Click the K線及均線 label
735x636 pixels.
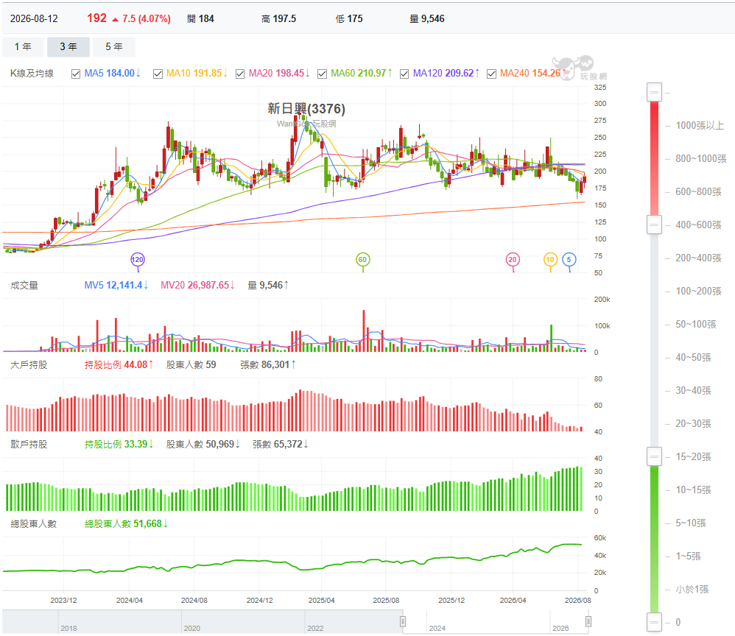click(32, 74)
